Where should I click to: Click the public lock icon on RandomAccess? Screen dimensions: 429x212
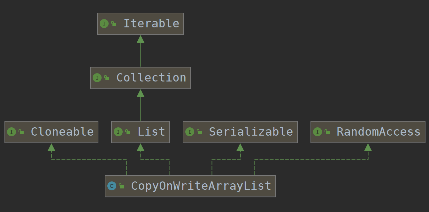click(x=327, y=132)
